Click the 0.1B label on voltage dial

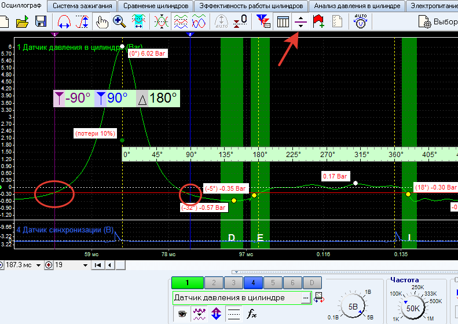coord(333,317)
